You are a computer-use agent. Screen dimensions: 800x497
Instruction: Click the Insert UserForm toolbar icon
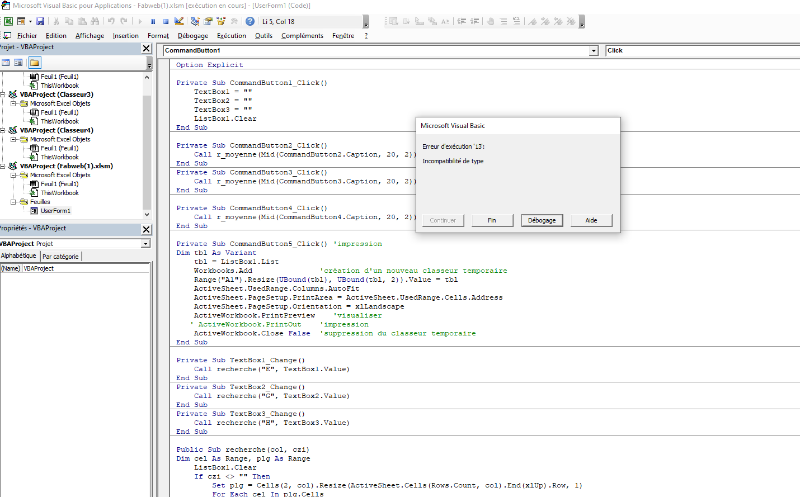tap(21, 21)
